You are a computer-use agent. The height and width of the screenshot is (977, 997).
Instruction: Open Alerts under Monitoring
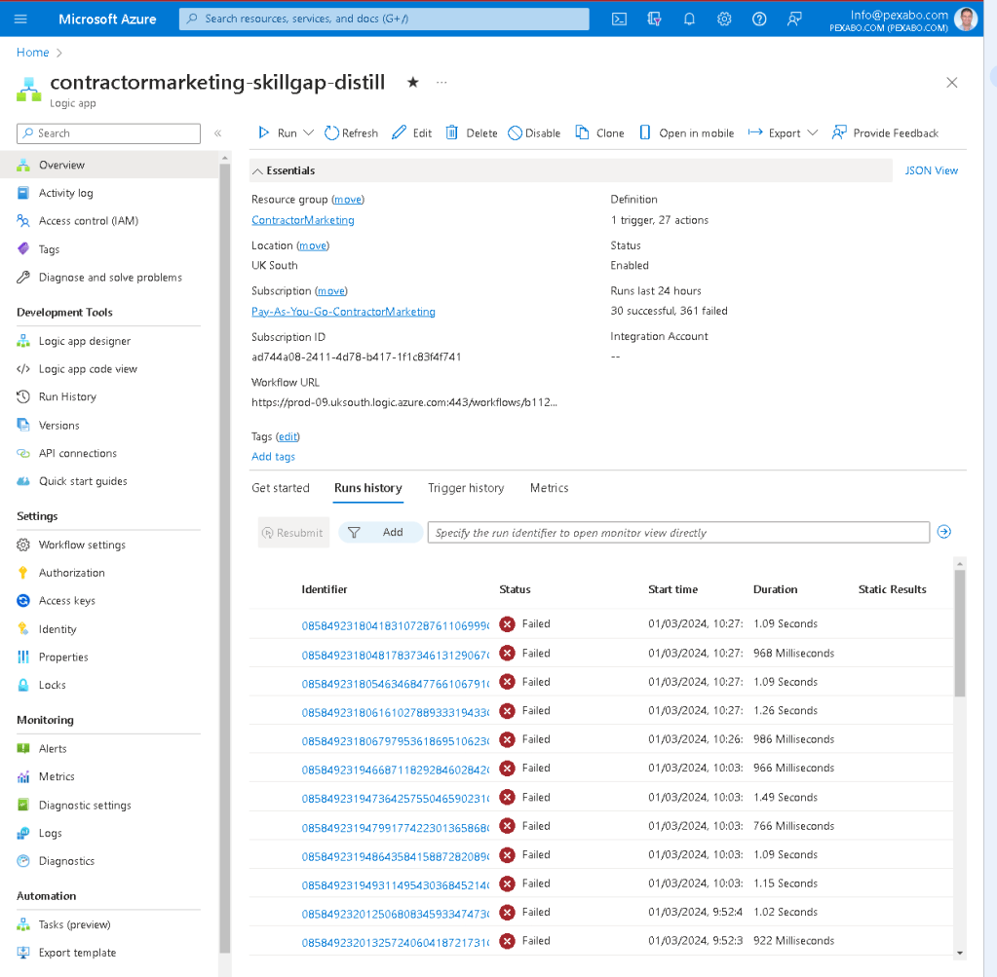pyautogui.click(x=53, y=749)
